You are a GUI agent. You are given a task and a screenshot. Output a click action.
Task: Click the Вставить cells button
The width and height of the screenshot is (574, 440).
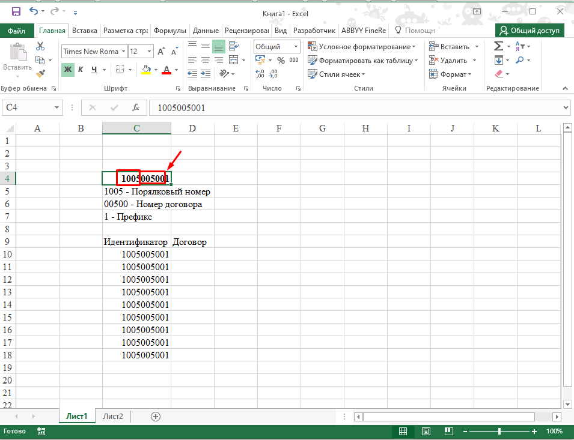pos(450,47)
